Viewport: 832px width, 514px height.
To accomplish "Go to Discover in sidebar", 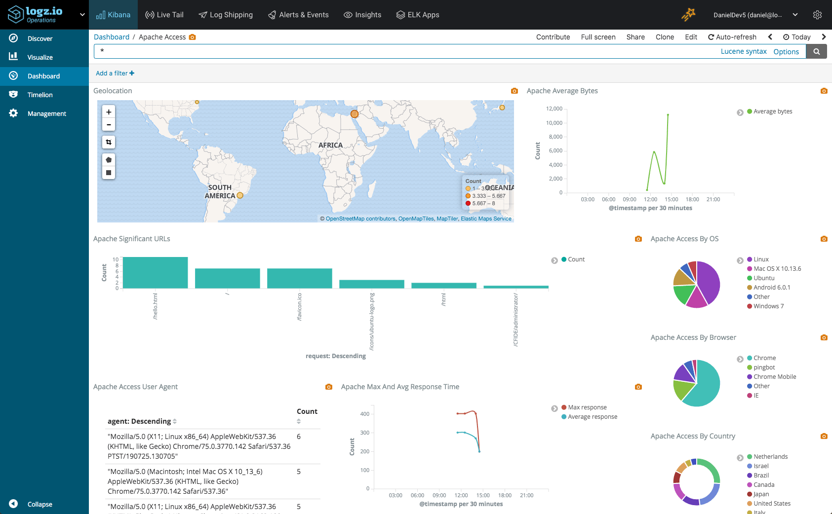I will (x=40, y=38).
